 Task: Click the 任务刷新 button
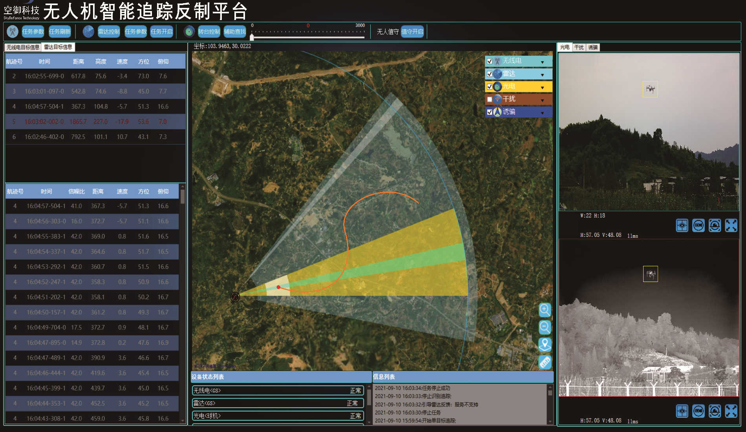click(59, 31)
